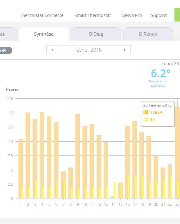
Task: Select the Mois period toggle
Action: [6, 50]
